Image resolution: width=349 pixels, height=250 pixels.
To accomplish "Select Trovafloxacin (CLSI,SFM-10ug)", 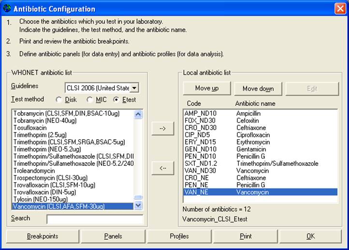I will coord(73,185).
